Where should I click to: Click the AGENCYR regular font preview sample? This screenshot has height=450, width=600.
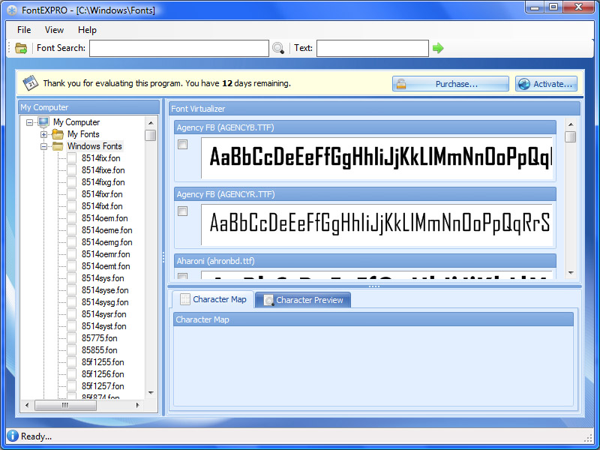377,223
